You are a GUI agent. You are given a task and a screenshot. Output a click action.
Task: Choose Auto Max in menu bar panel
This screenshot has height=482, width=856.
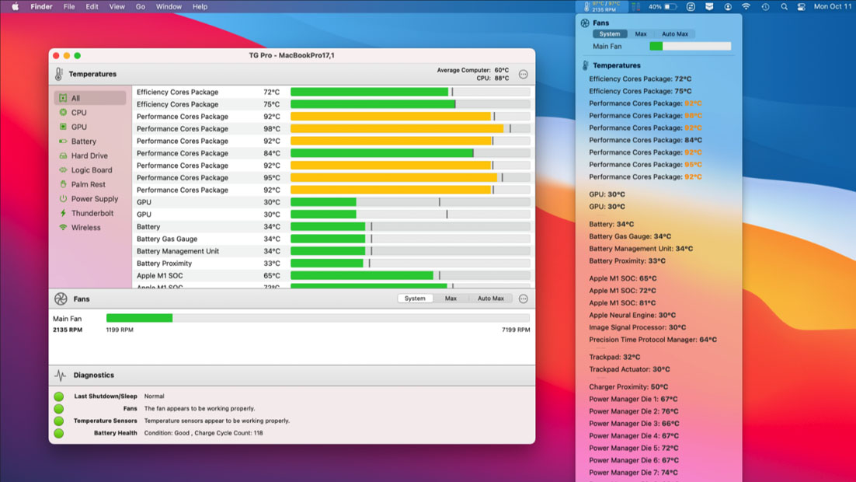[x=674, y=34]
